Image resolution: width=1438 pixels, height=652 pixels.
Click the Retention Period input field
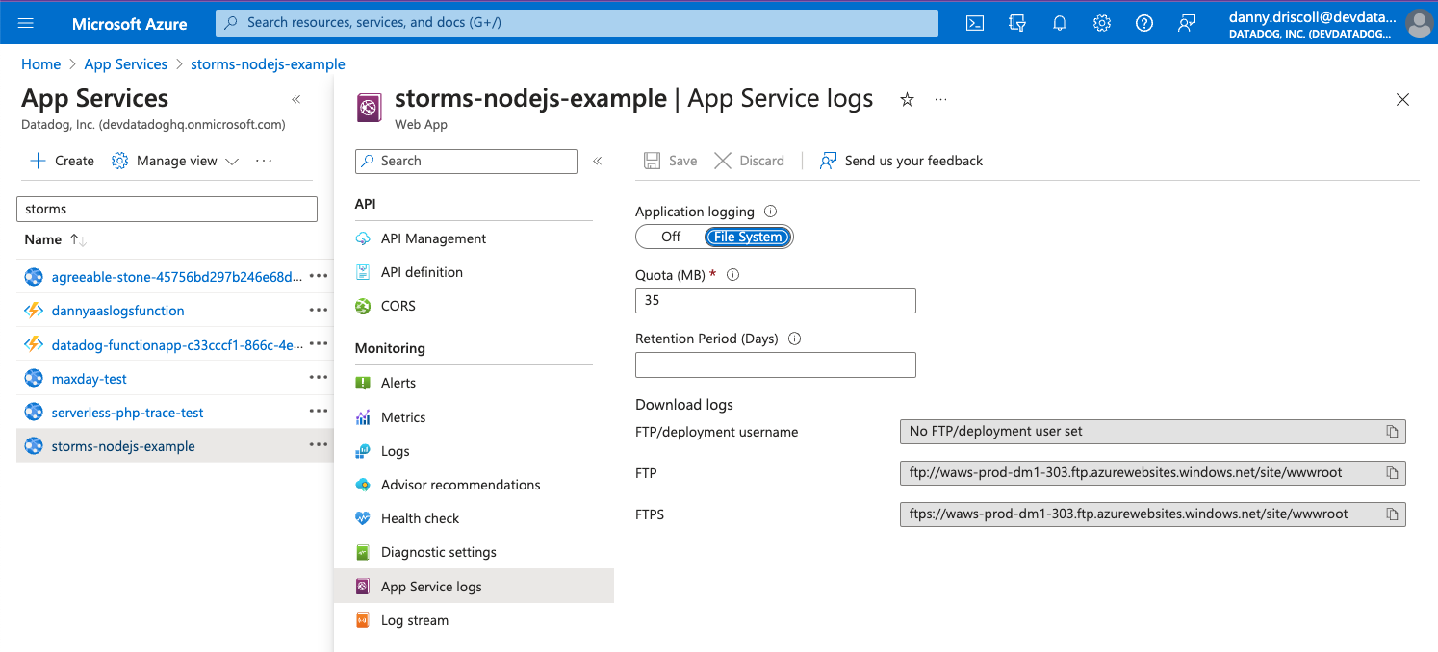[x=775, y=365]
